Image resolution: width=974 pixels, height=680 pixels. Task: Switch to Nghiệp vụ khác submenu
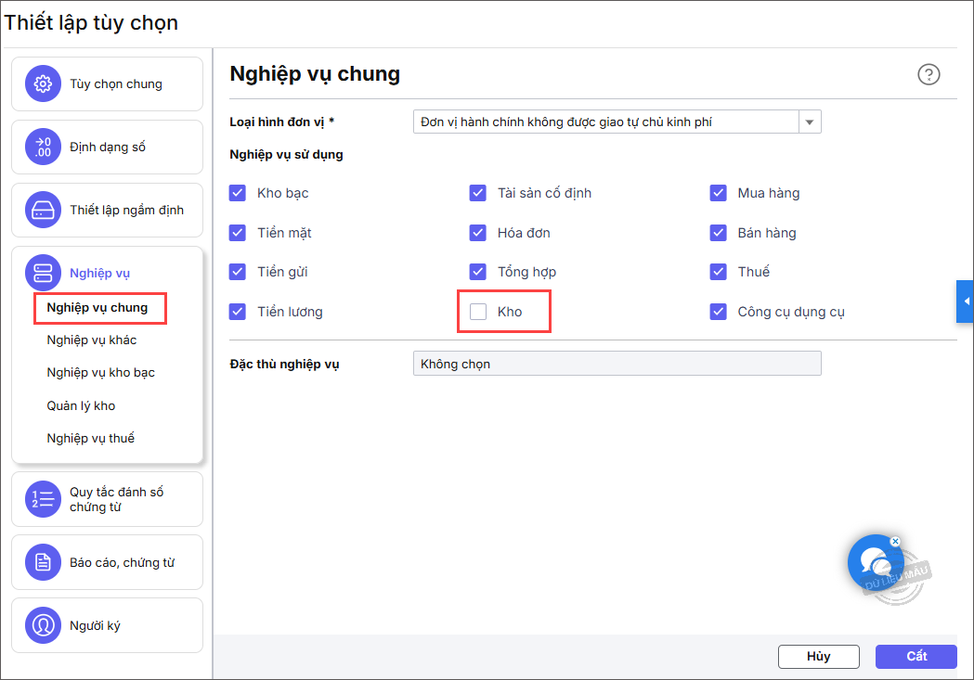(92, 340)
